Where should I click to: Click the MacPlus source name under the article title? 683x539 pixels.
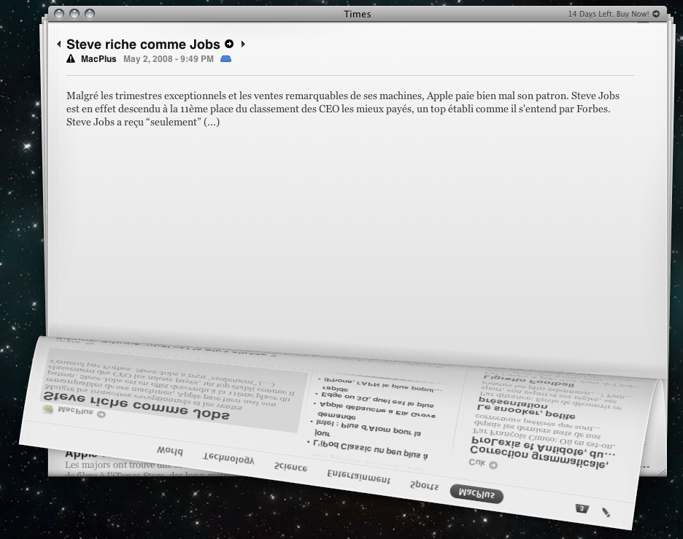tap(99, 59)
